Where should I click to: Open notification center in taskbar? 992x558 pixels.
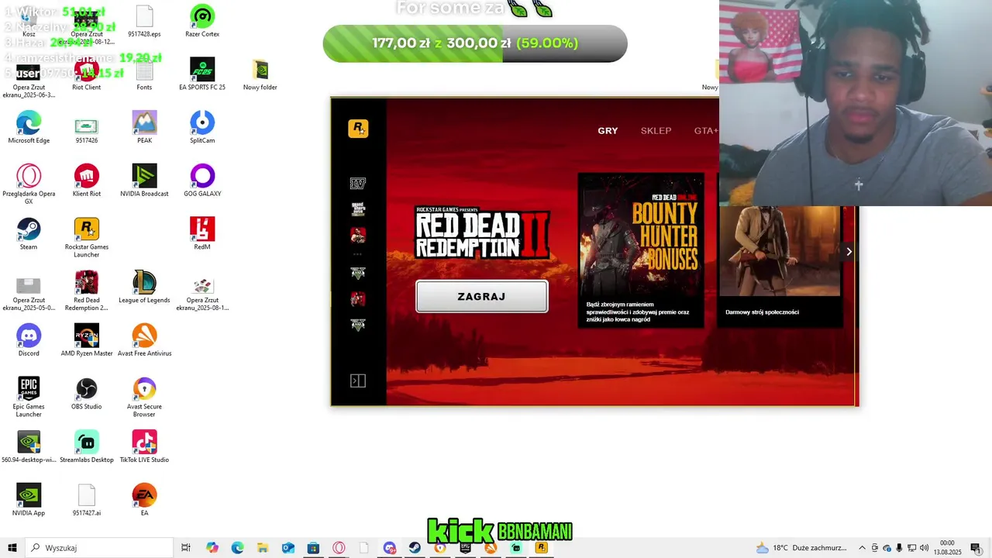click(x=976, y=548)
